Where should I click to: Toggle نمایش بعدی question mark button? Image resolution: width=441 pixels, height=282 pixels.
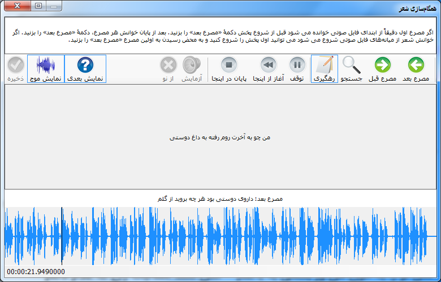(85, 69)
